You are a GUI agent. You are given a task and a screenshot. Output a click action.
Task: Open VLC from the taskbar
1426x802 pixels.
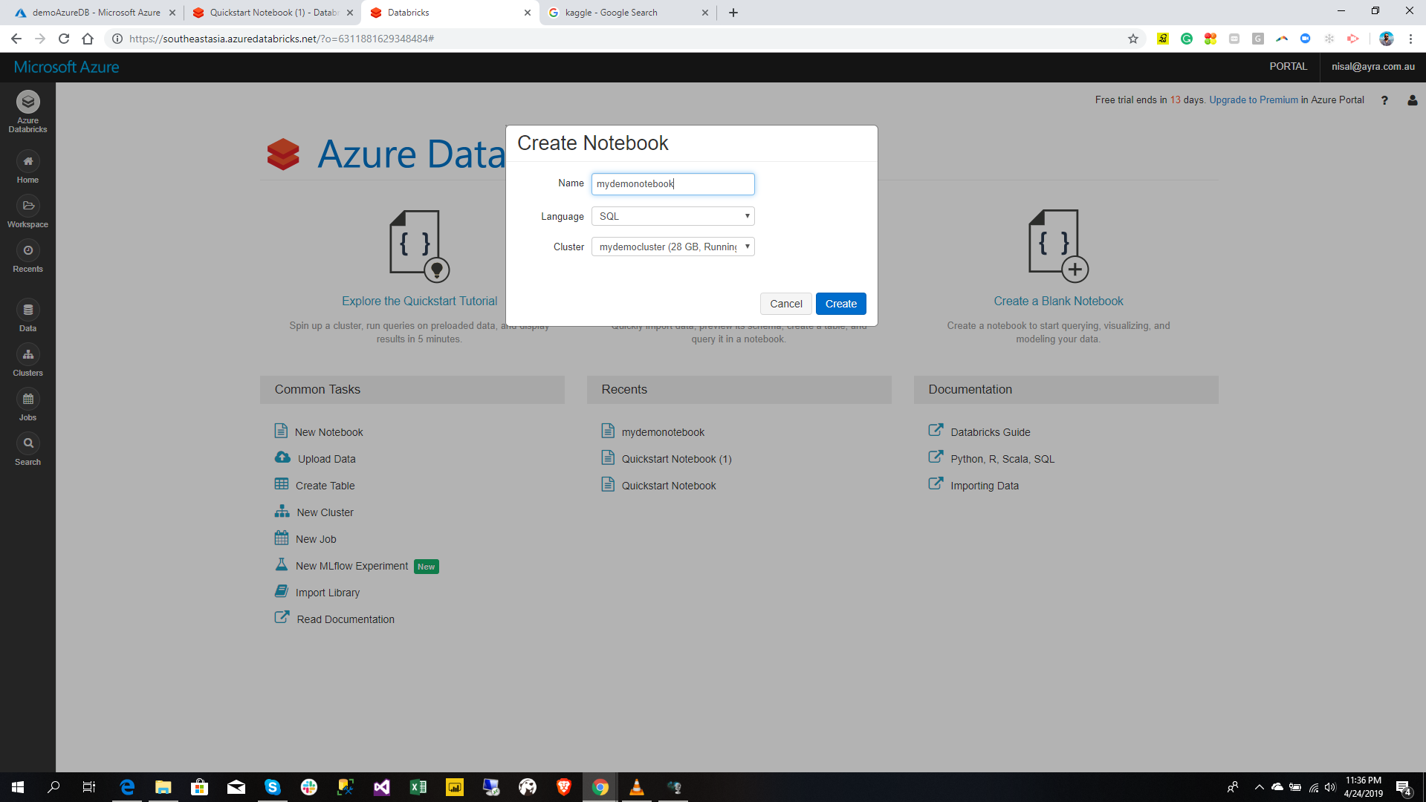tap(637, 787)
